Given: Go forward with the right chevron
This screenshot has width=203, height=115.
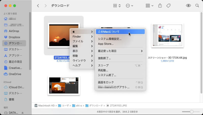Looking at the screenshot, I should pyautogui.click(x=45, y=6).
